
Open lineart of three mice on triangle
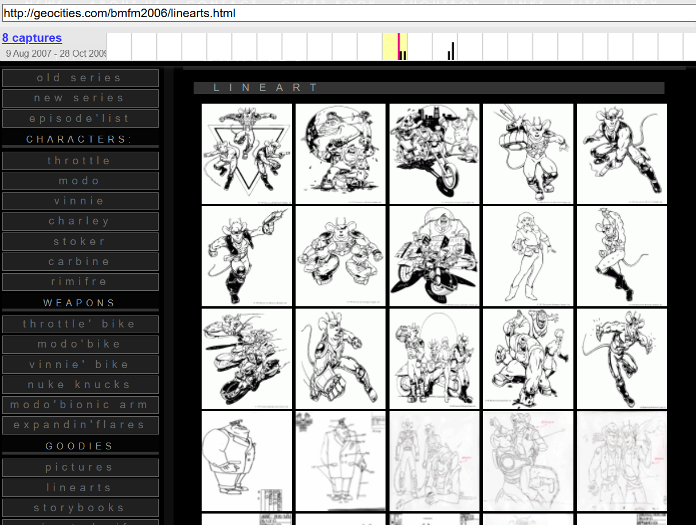247,153
